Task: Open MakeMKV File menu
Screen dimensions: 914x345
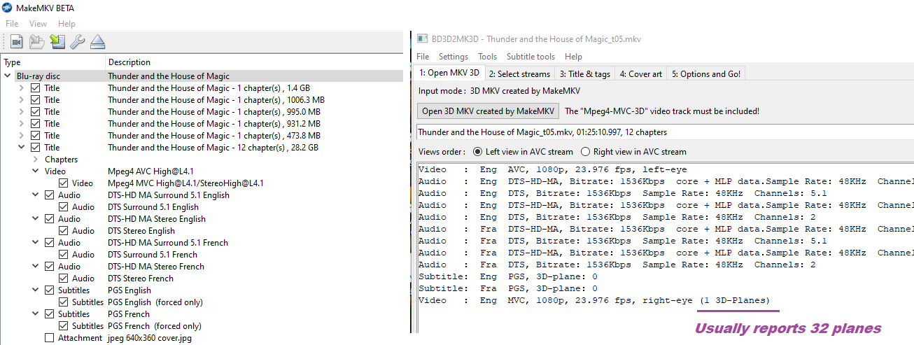Action: tap(12, 24)
